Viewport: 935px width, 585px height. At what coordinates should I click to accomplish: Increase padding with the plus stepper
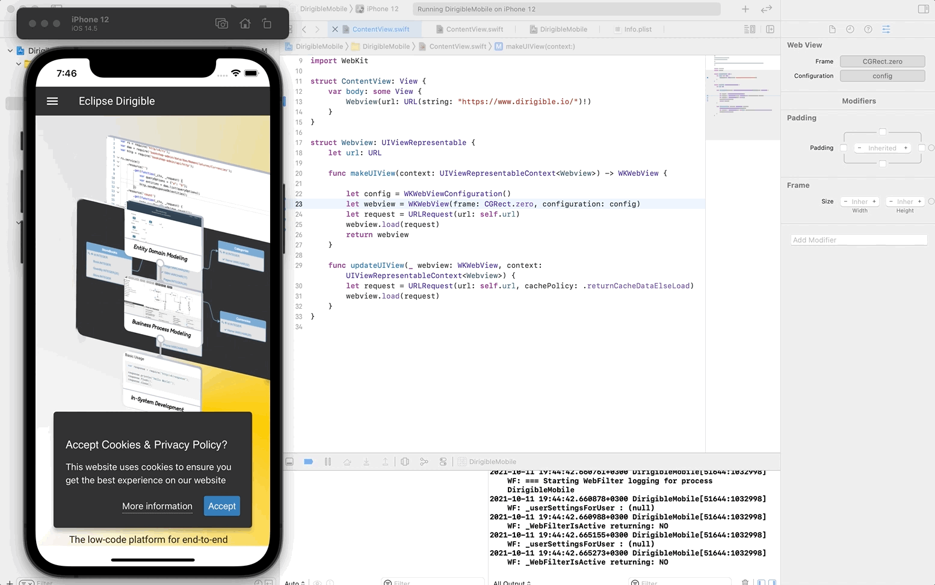(906, 148)
